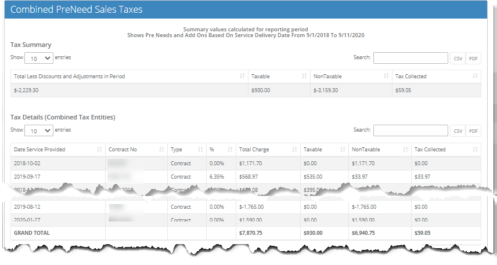The height and width of the screenshot is (265, 497).
Task: Sort Tax Details by Total Charge icon
Action: (x=294, y=150)
